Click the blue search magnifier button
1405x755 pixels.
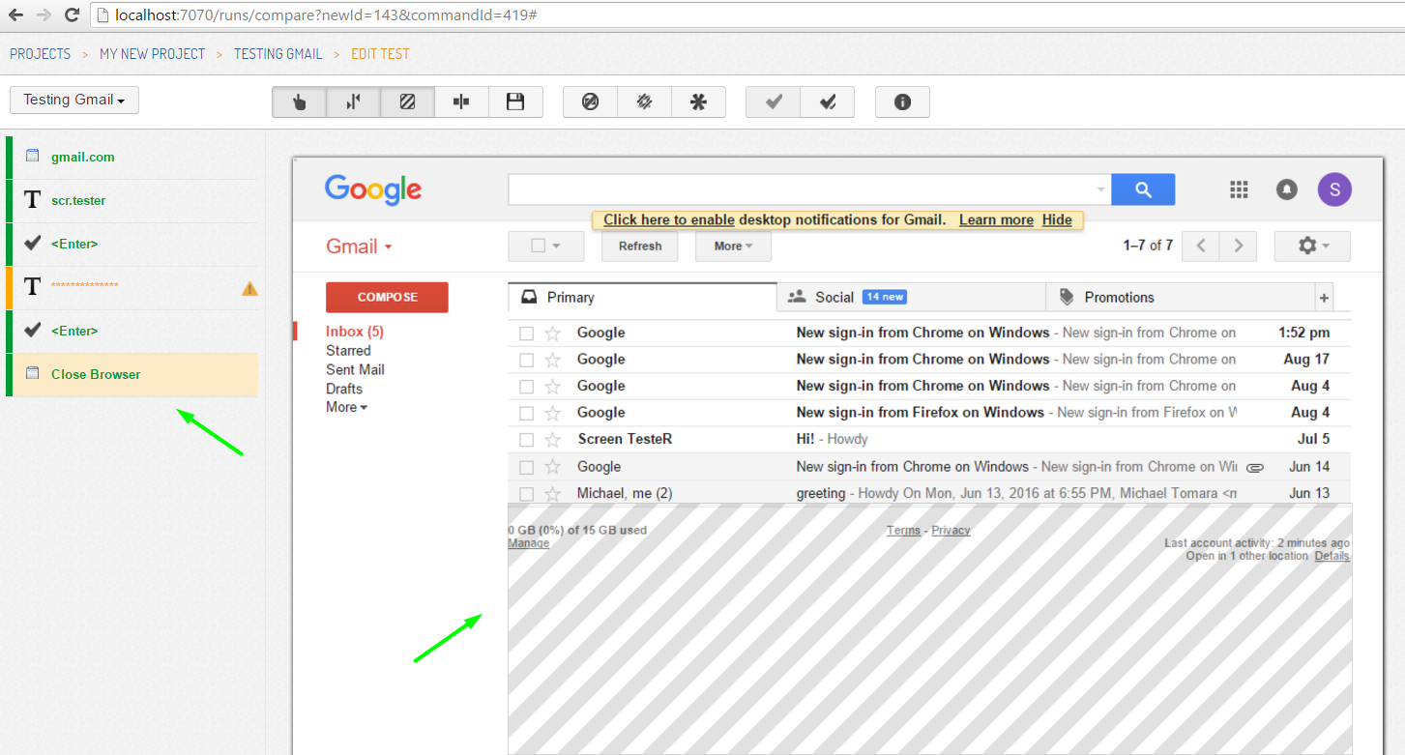1143,189
